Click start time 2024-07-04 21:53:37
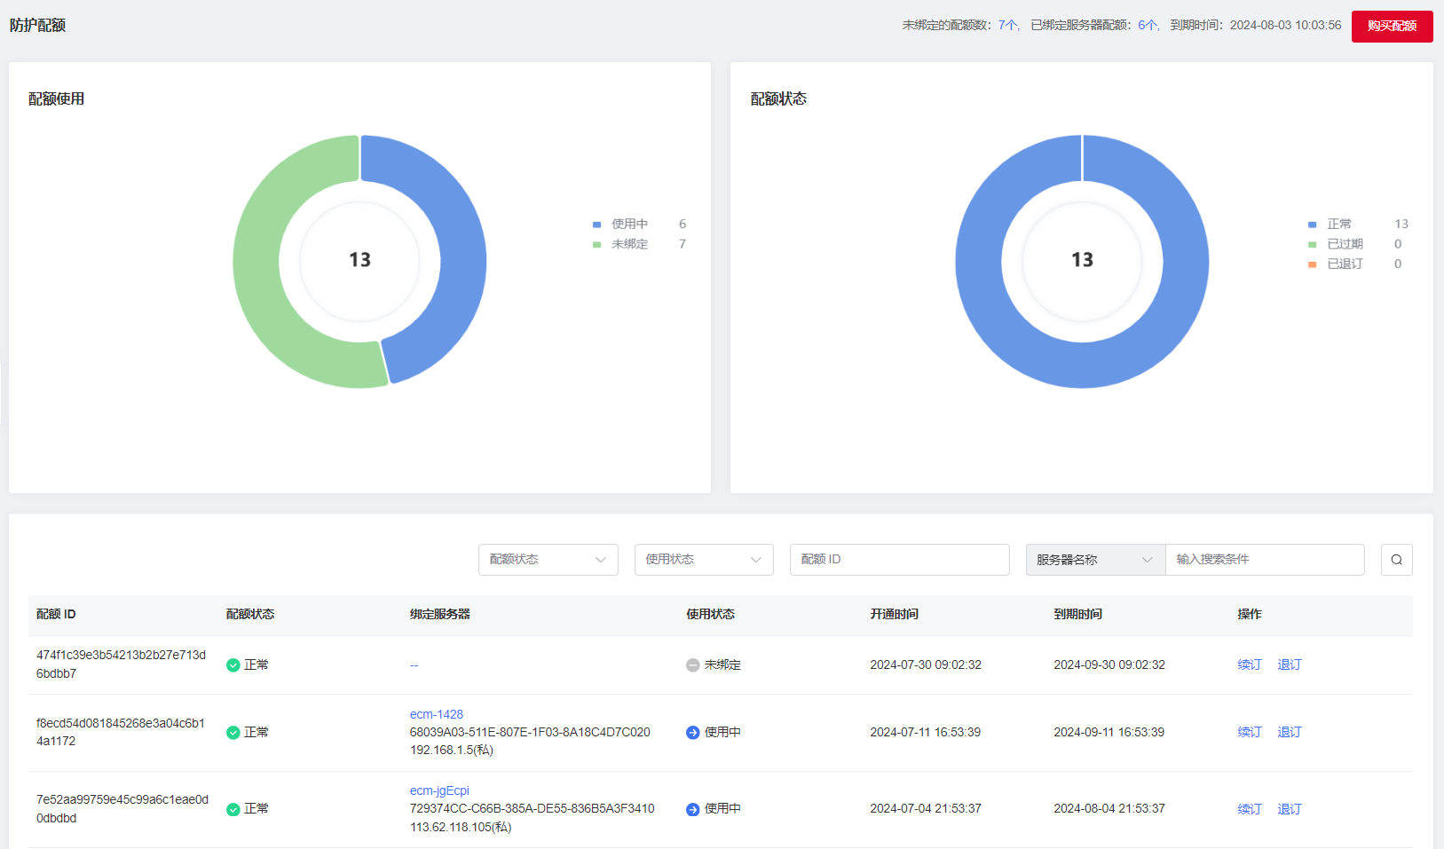1444x849 pixels. point(926,808)
